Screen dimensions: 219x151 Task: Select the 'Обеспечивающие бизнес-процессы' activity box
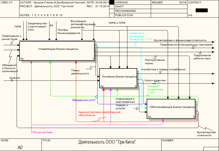pyautogui.click(x=171, y=109)
